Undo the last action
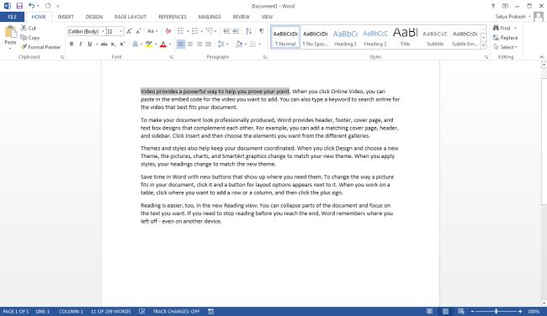This screenshot has height=316, width=547. coord(31,6)
